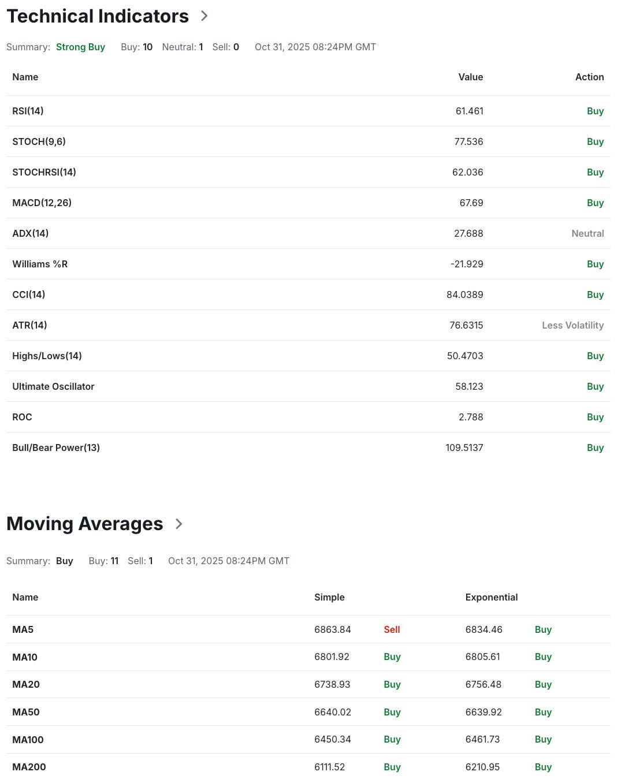Click the MA100 exponential value 6461.73
This screenshot has height=783, width=625.
[482, 739]
